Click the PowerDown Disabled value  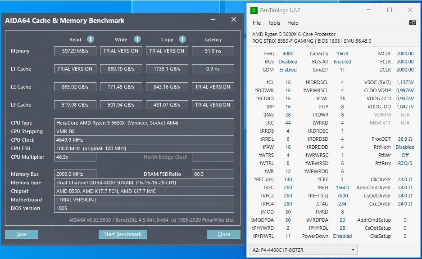[342, 236]
